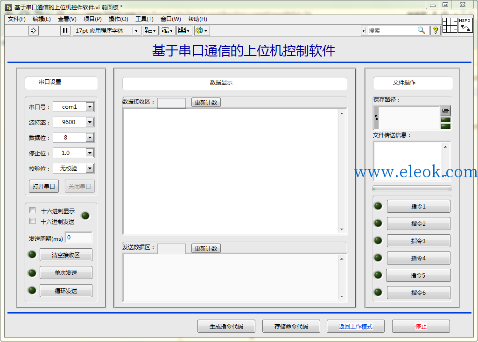Click the 存储命令代码 button
Image resolution: width=478 pixels, height=342 pixels.
click(x=291, y=327)
